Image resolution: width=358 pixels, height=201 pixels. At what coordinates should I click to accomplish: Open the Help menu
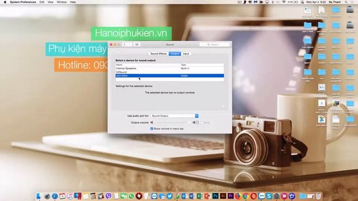pos(73,2)
